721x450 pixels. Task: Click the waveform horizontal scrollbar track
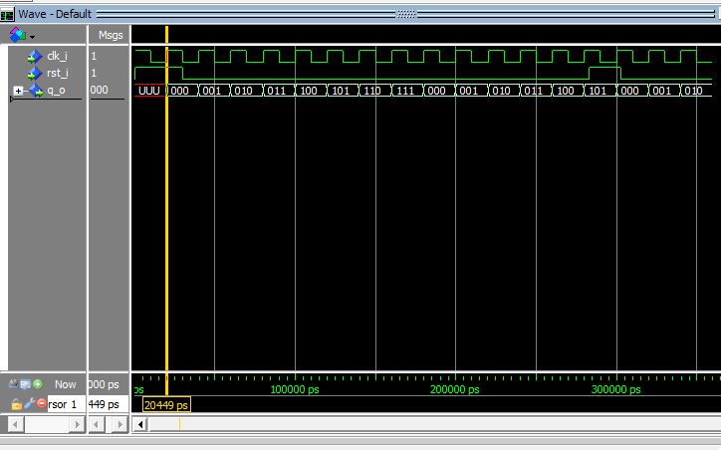pos(434,424)
